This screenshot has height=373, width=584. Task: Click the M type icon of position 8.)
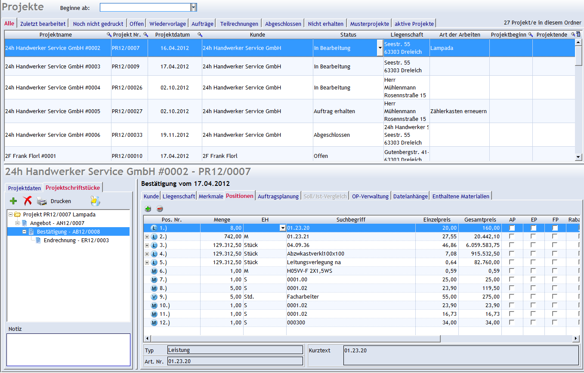154,288
